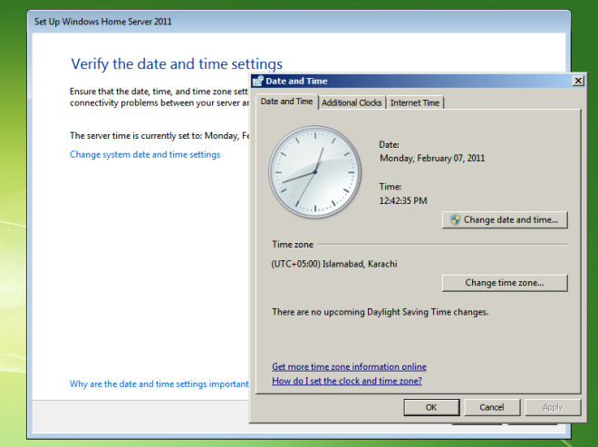Click the Daylight Saving Time notice text
This screenshot has height=447, width=598.
(x=380, y=312)
